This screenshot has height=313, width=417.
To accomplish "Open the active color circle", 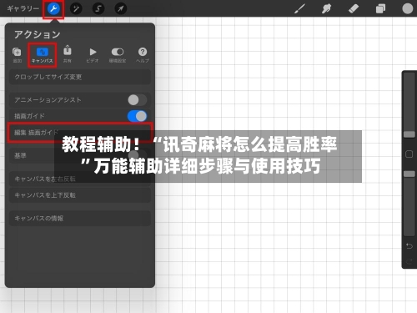I will coord(407,8).
